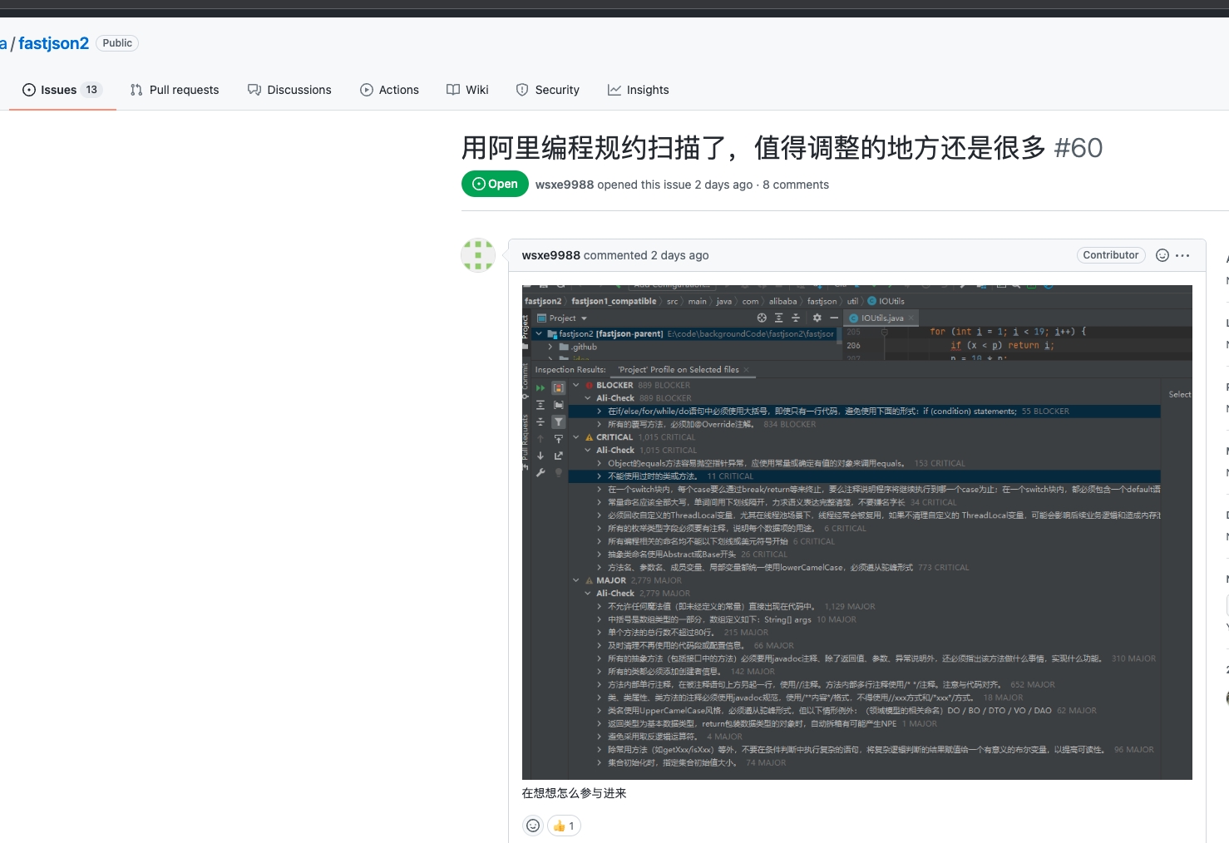Click the Wiki book icon
This screenshot has width=1229, height=843.
coord(453,89)
